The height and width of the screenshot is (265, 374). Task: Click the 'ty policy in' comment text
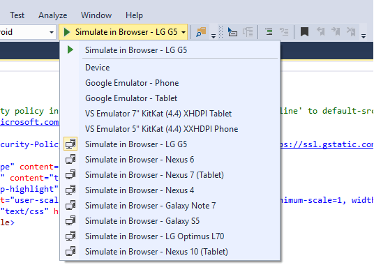point(29,111)
